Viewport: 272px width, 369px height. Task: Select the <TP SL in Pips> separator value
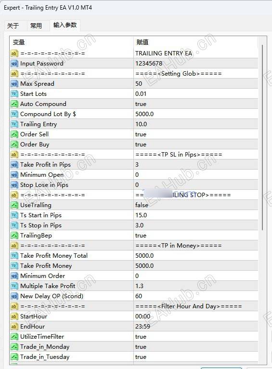pos(179,155)
